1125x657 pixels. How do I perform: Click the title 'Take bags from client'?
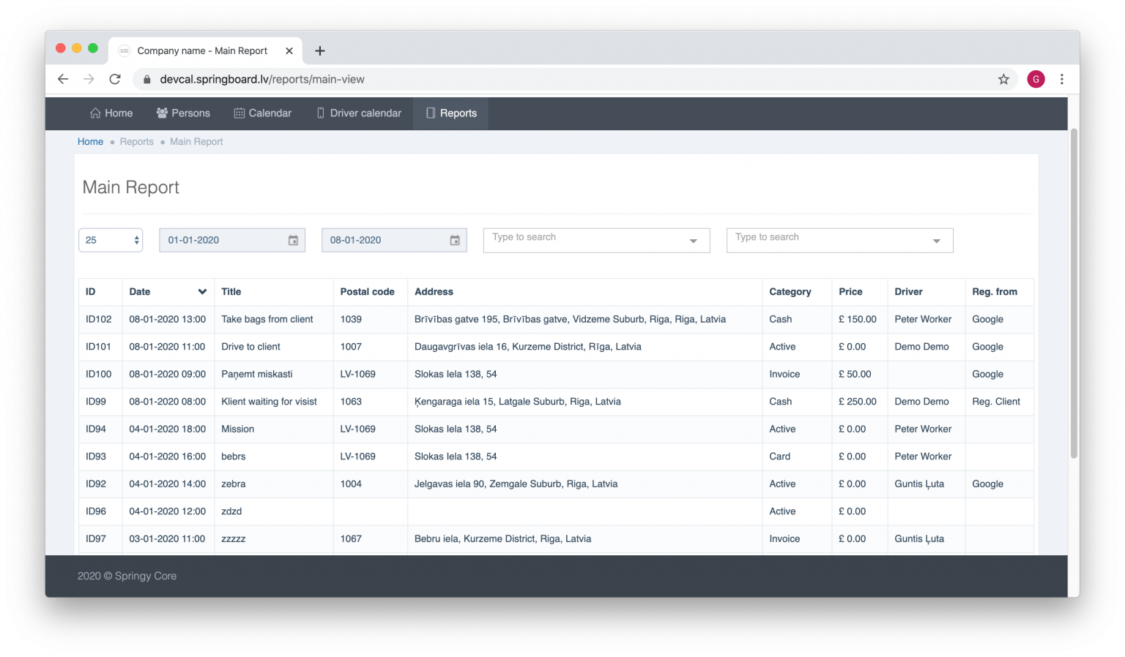click(267, 319)
